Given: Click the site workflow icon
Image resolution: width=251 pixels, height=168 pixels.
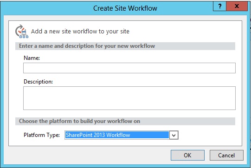Looking at the screenshot, I should [22, 32].
